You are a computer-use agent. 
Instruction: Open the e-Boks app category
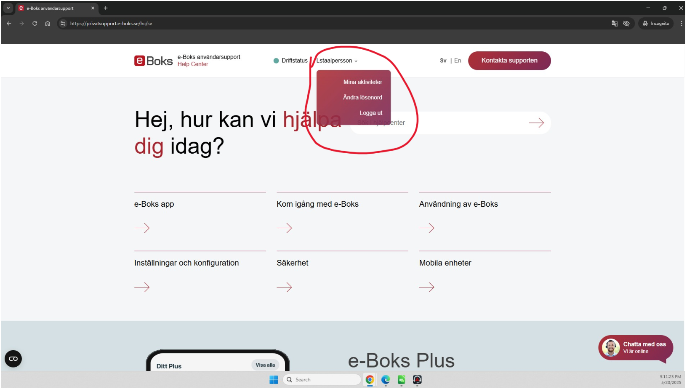pyautogui.click(x=154, y=204)
